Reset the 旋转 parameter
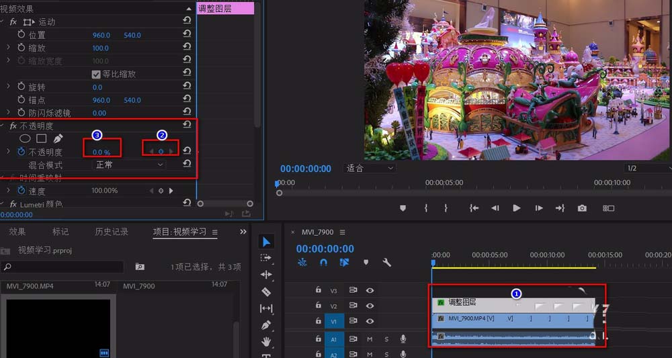Screen dimensions: 672x358 [187, 86]
